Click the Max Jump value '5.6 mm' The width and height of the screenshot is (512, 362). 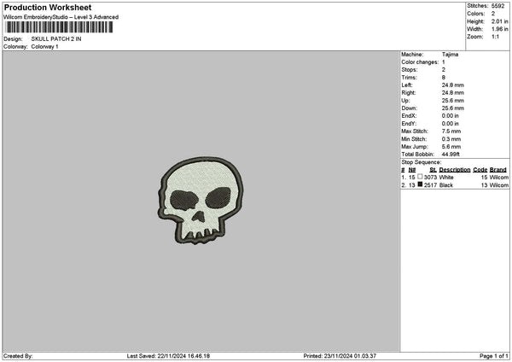tap(451, 147)
